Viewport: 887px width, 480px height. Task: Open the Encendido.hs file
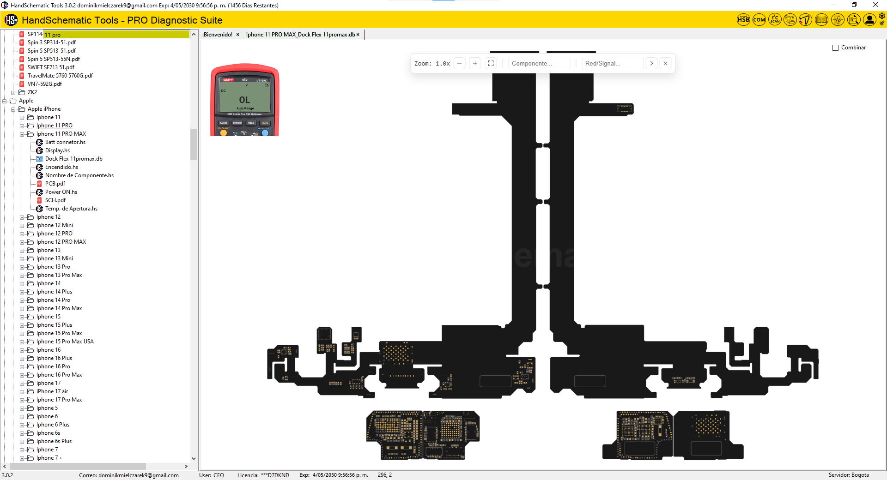pyautogui.click(x=61, y=167)
